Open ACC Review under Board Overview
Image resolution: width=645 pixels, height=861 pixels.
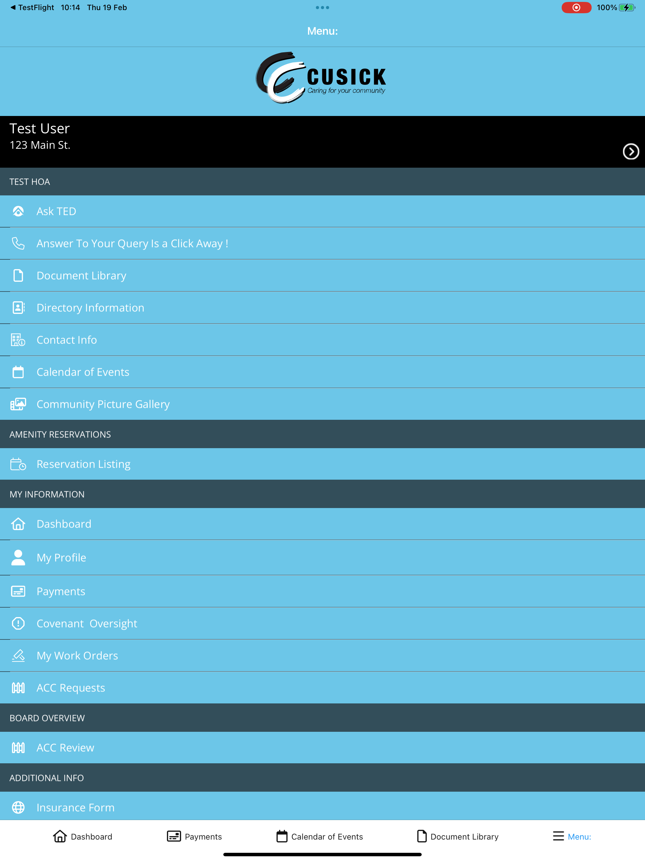[x=322, y=748]
